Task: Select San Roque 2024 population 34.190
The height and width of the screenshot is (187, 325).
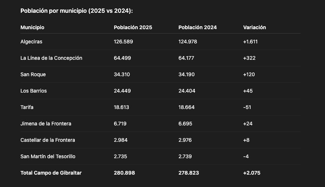Action: (186, 74)
